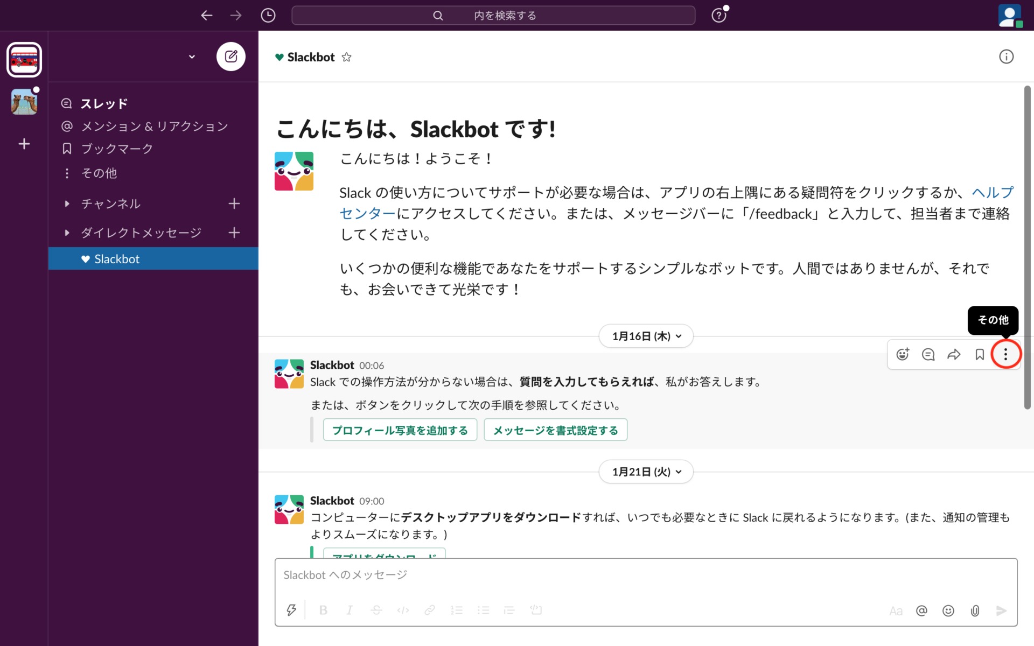Add a reaction to the 00:06 message

[x=903, y=354]
